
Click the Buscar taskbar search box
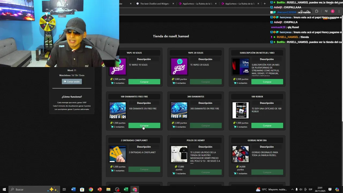(34, 190)
